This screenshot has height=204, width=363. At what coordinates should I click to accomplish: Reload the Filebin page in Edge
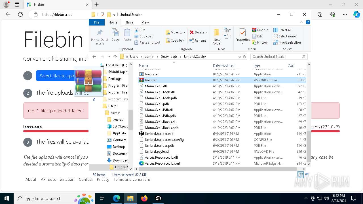[20, 14]
